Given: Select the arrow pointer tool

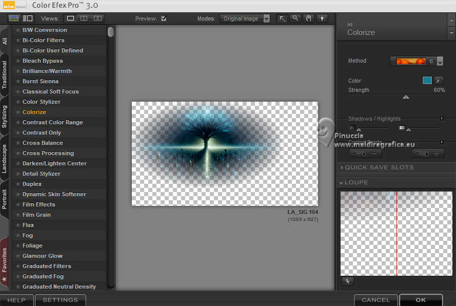Looking at the screenshot, I should (x=282, y=18).
